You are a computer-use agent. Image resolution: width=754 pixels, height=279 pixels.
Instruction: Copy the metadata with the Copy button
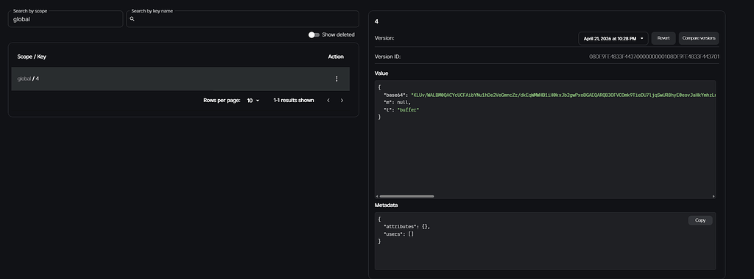tap(700, 220)
